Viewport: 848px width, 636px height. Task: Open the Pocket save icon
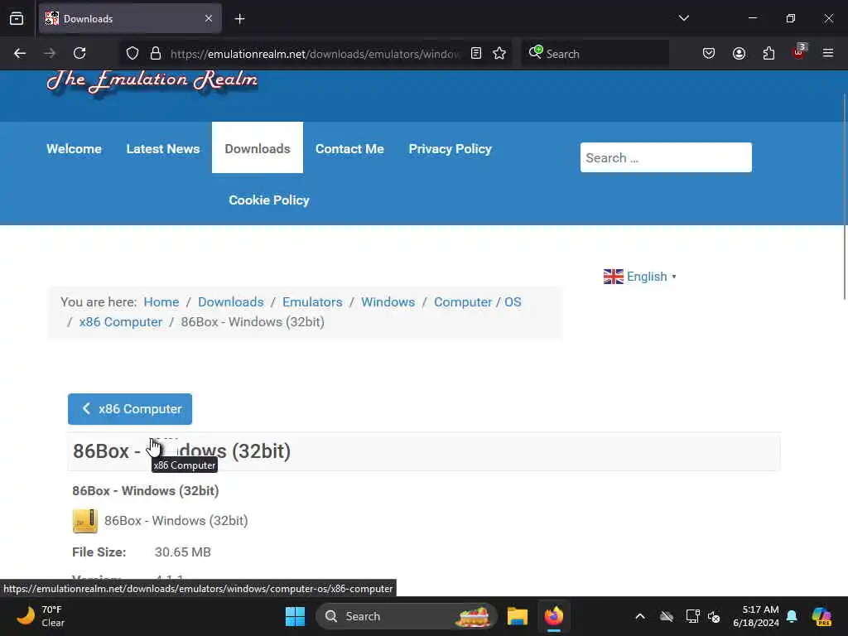[709, 54]
